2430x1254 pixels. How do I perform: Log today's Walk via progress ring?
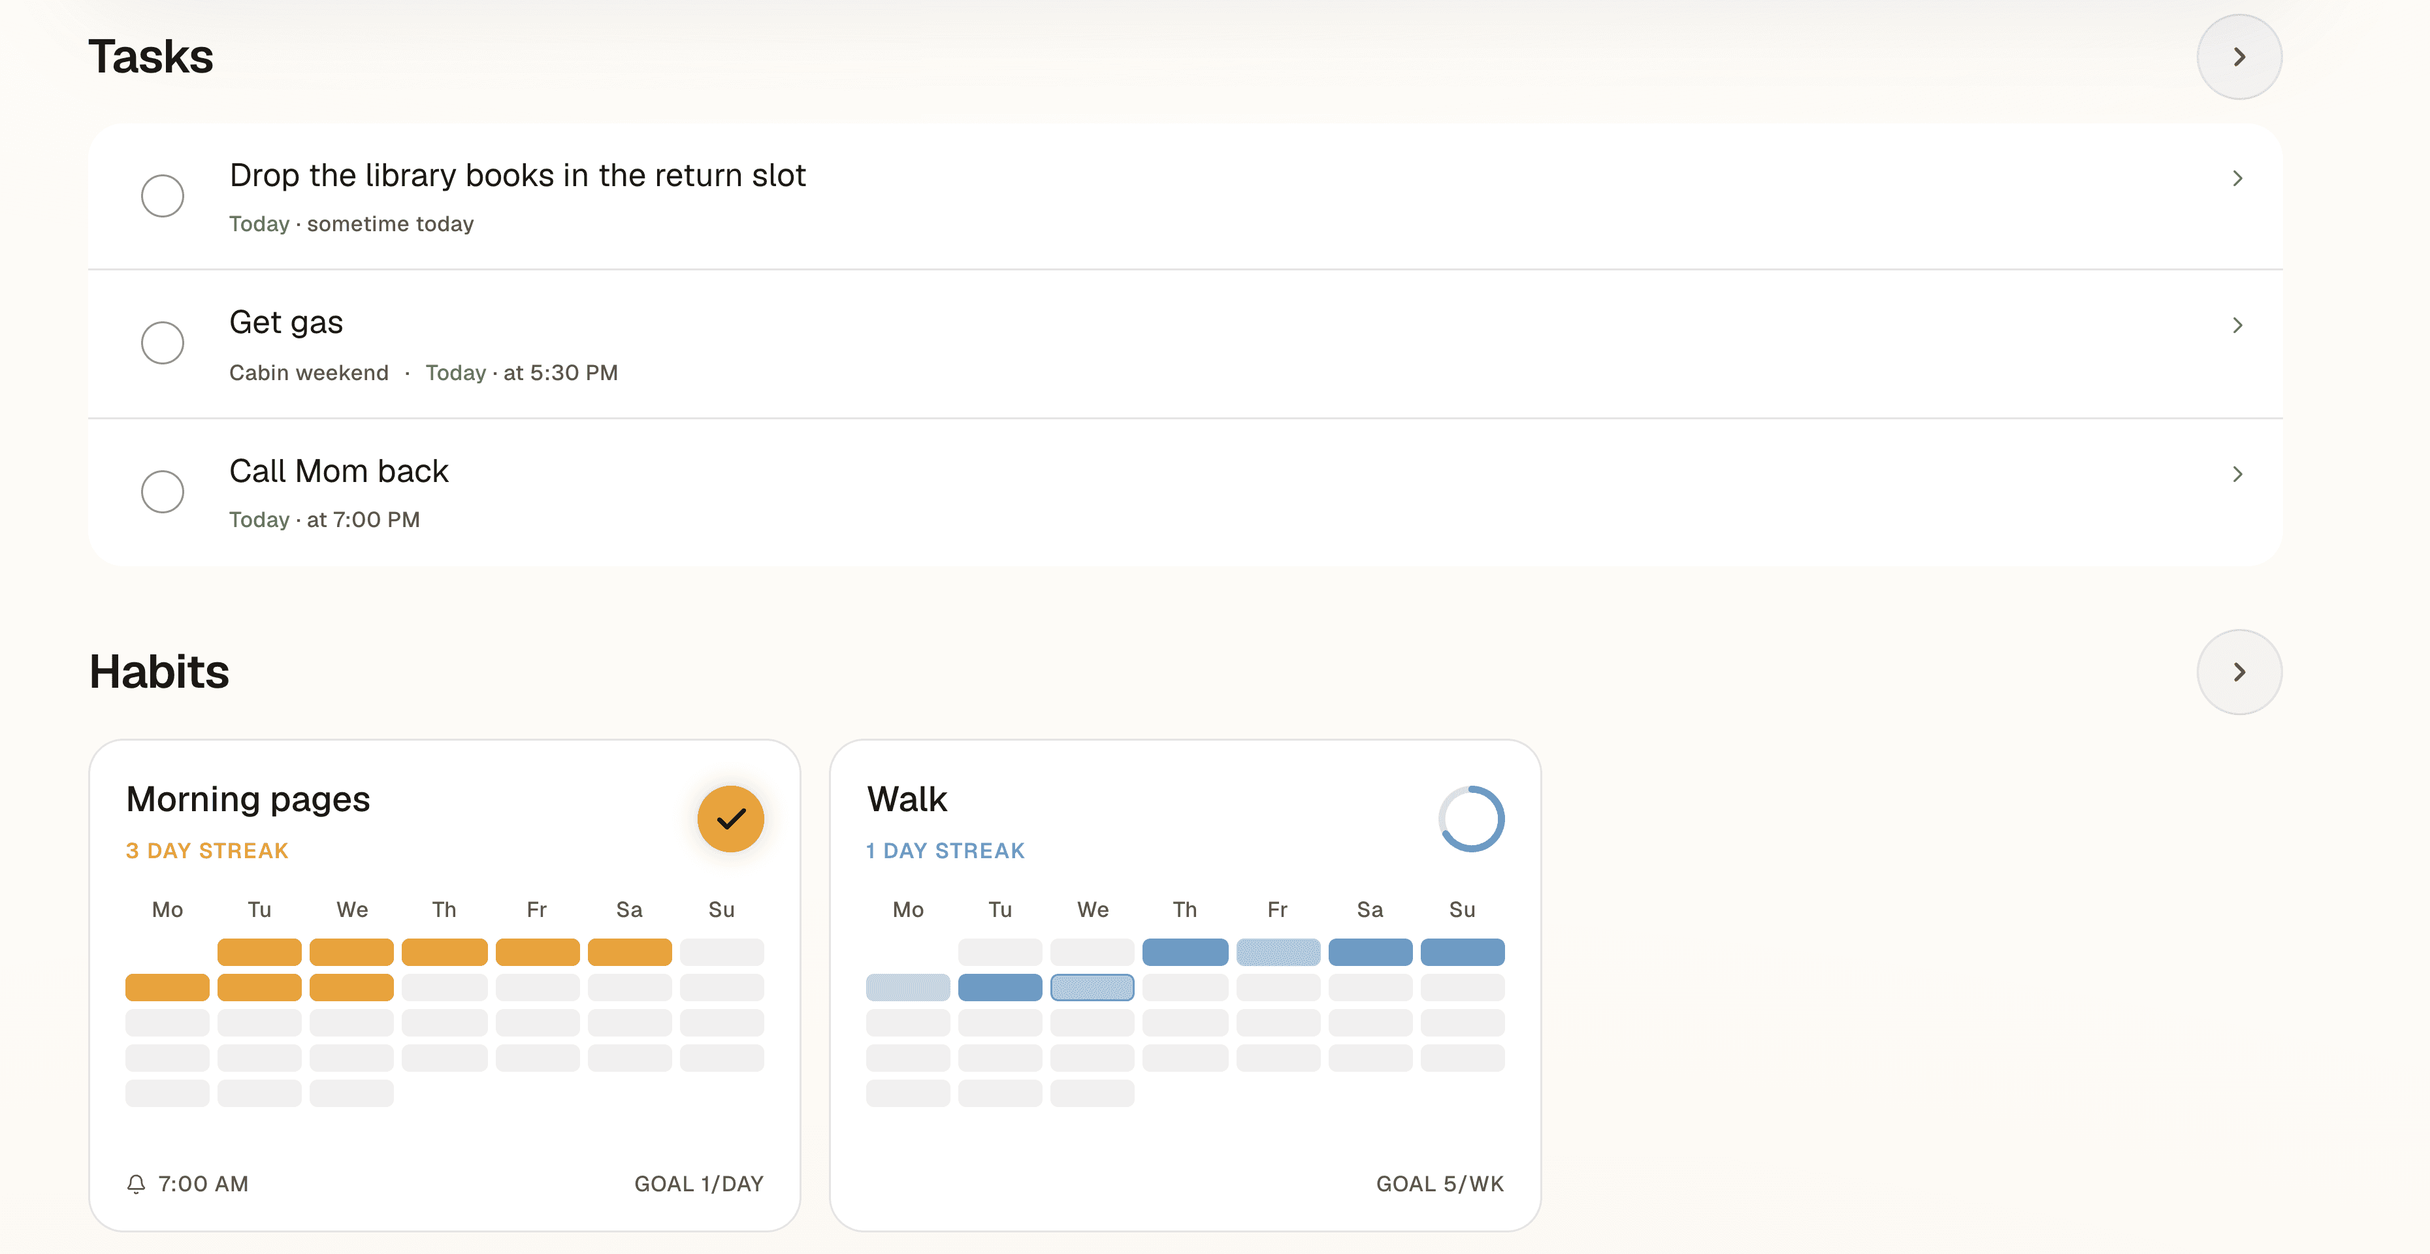point(1470,819)
